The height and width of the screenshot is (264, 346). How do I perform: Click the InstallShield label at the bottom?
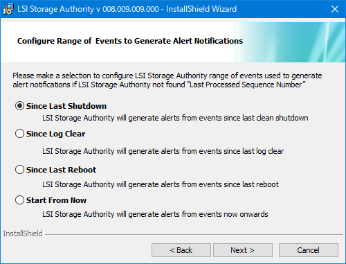23,234
